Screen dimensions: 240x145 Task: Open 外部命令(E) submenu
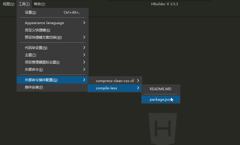(52, 69)
